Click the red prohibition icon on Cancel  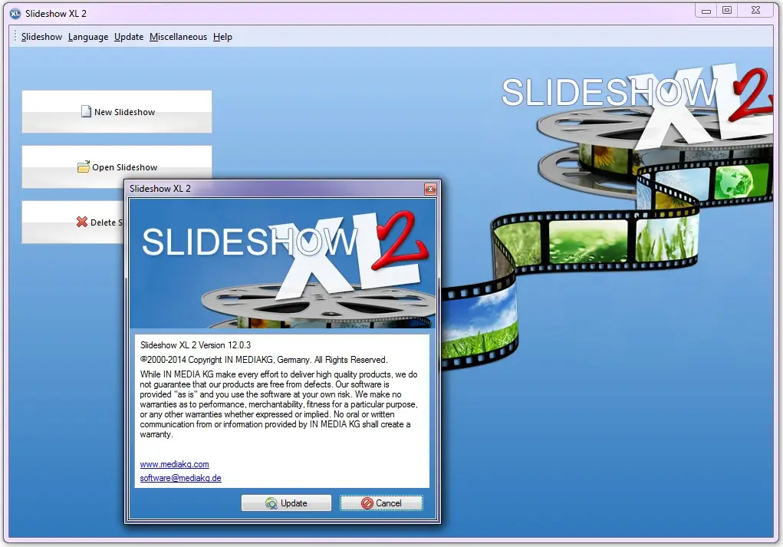(367, 503)
